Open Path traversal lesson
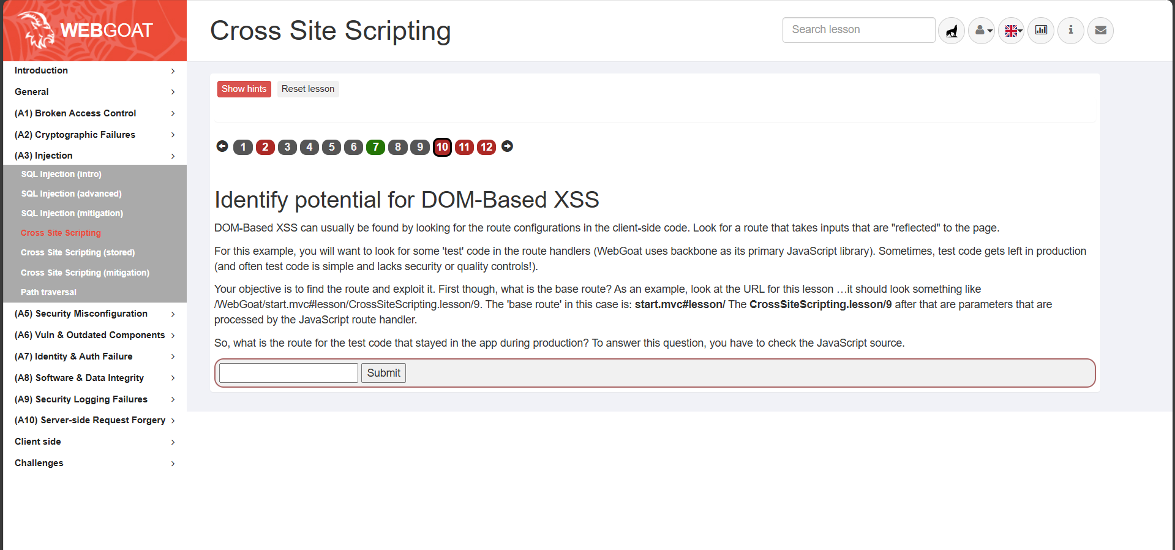Image resolution: width=1175 pixels, height=550 pixels. tap(48, 292)
